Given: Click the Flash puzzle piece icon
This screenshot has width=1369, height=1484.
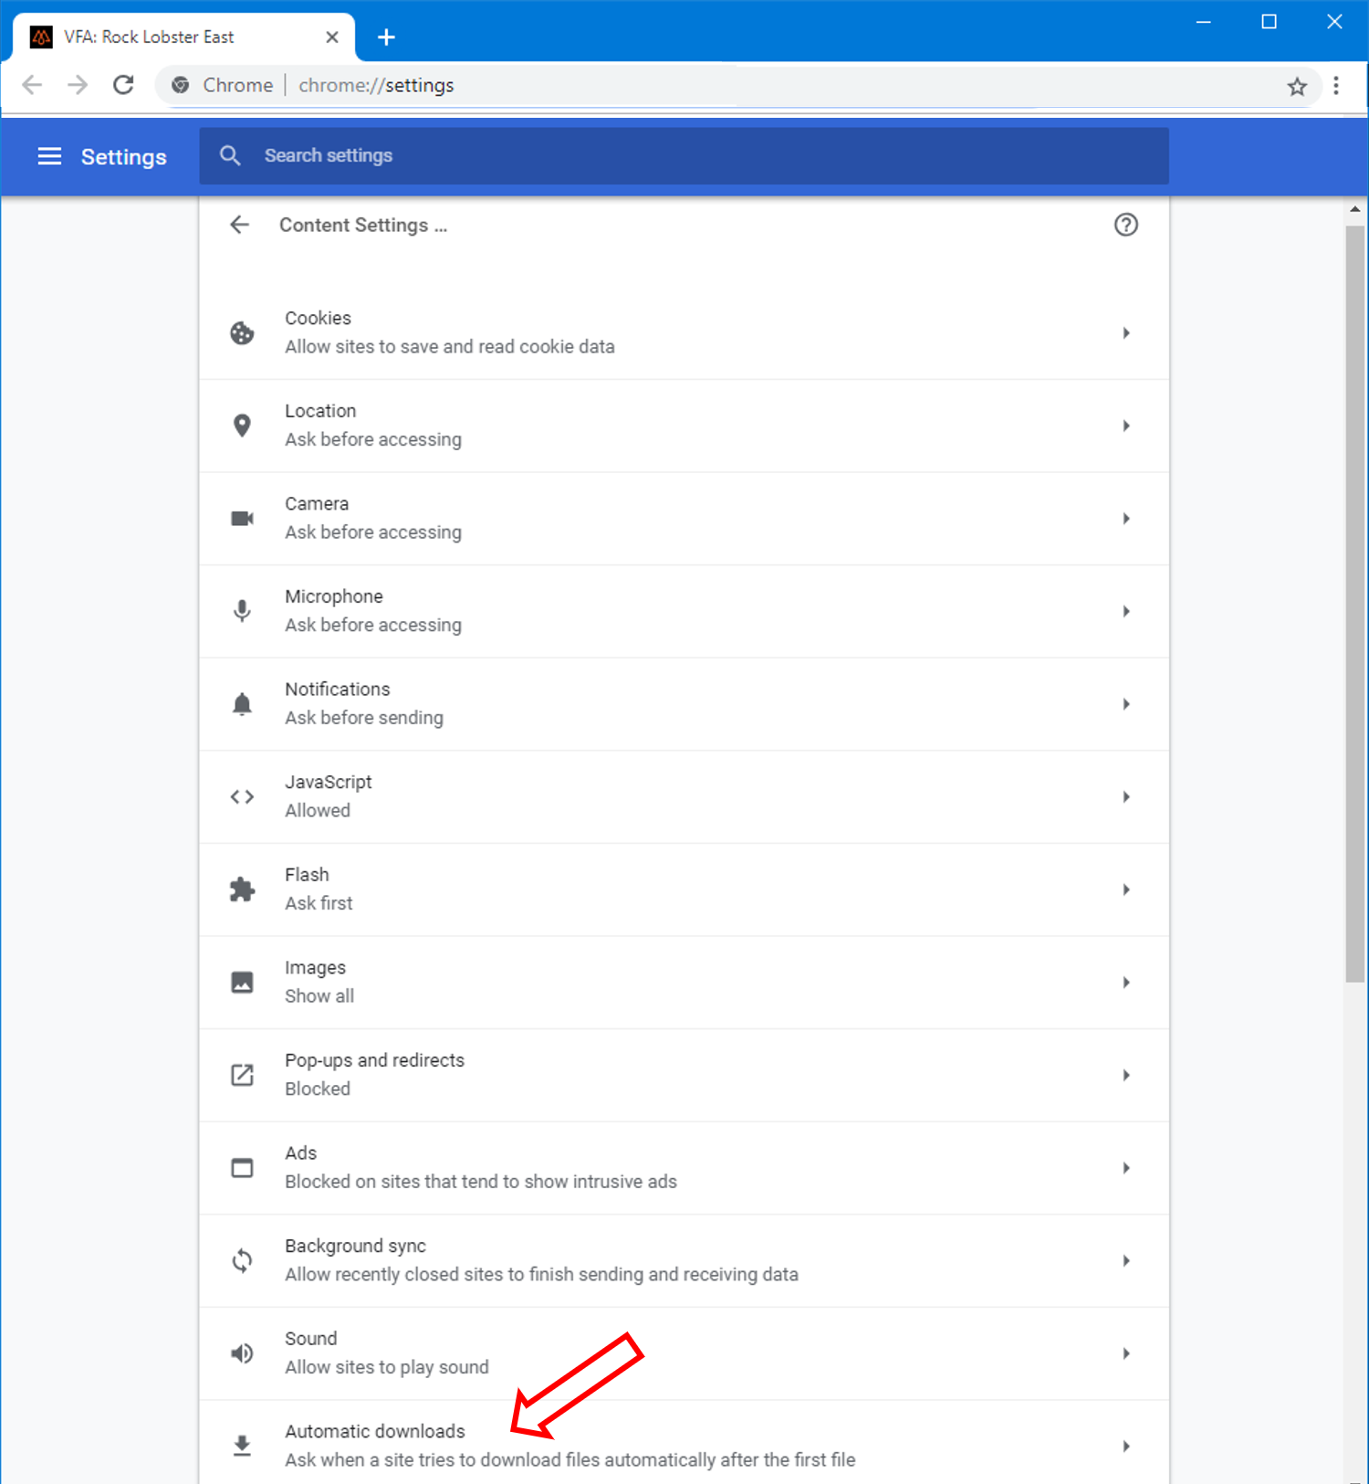Looking at the screenshot, I should [242, 889].
